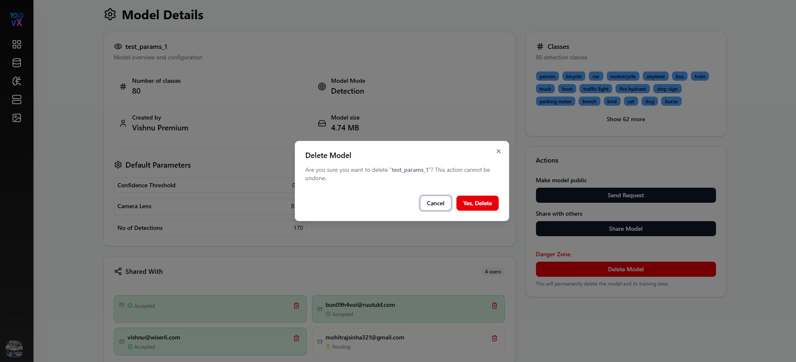
Task: Open the image gallery icon in sidebar
Action: click(17, 118)
